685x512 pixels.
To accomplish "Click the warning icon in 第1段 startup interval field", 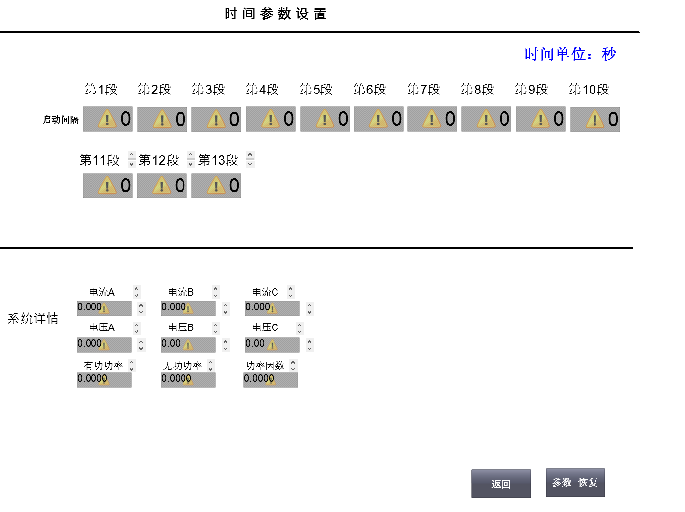I will [x=107, y=119].
